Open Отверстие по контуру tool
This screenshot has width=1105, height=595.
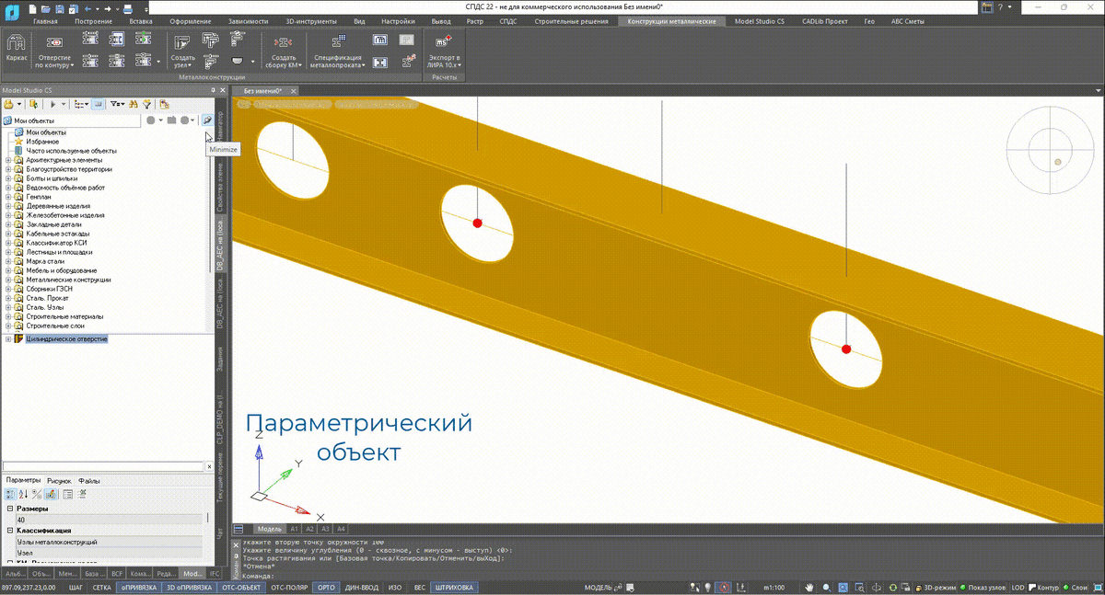click(x=53, y=50)
